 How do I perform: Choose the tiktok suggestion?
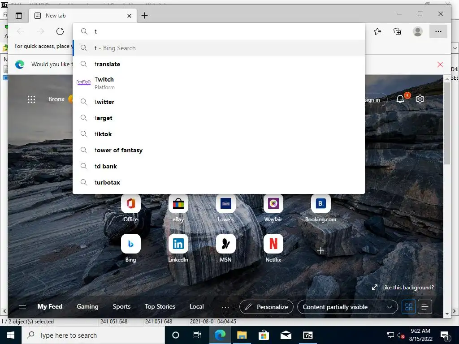(x=219, y=134)
